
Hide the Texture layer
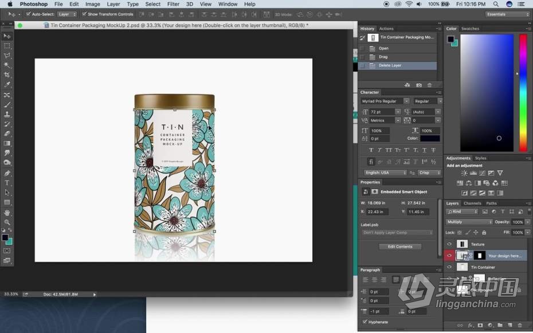[x=449, y=244]
